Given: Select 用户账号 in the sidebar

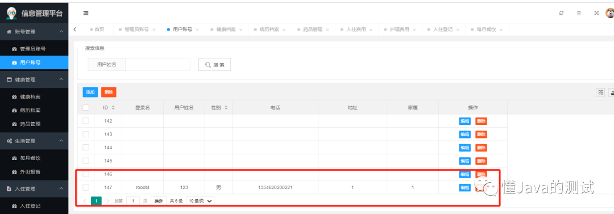Looking at the screenshot, I should pos(34,62).
